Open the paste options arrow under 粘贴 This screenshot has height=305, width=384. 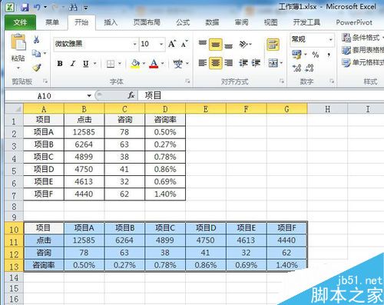click(x=18, y=68)
